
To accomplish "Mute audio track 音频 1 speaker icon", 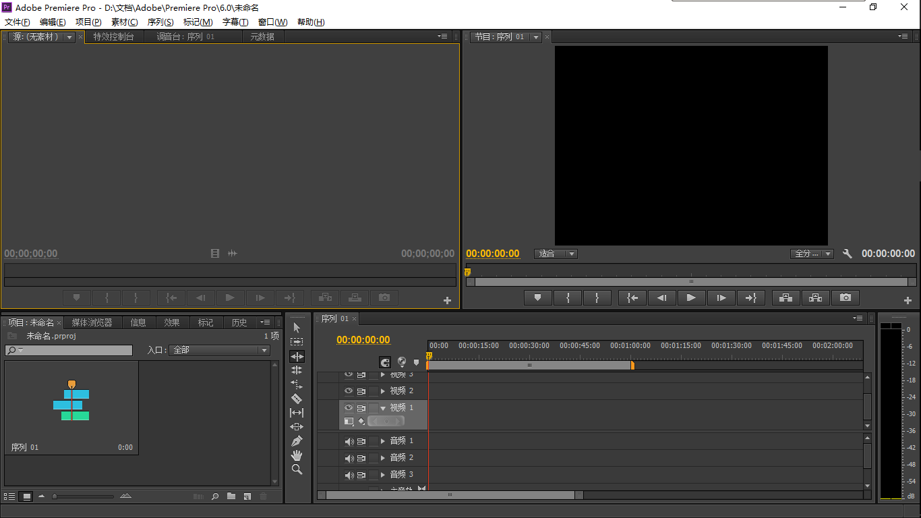I will [x=349, y=441].
